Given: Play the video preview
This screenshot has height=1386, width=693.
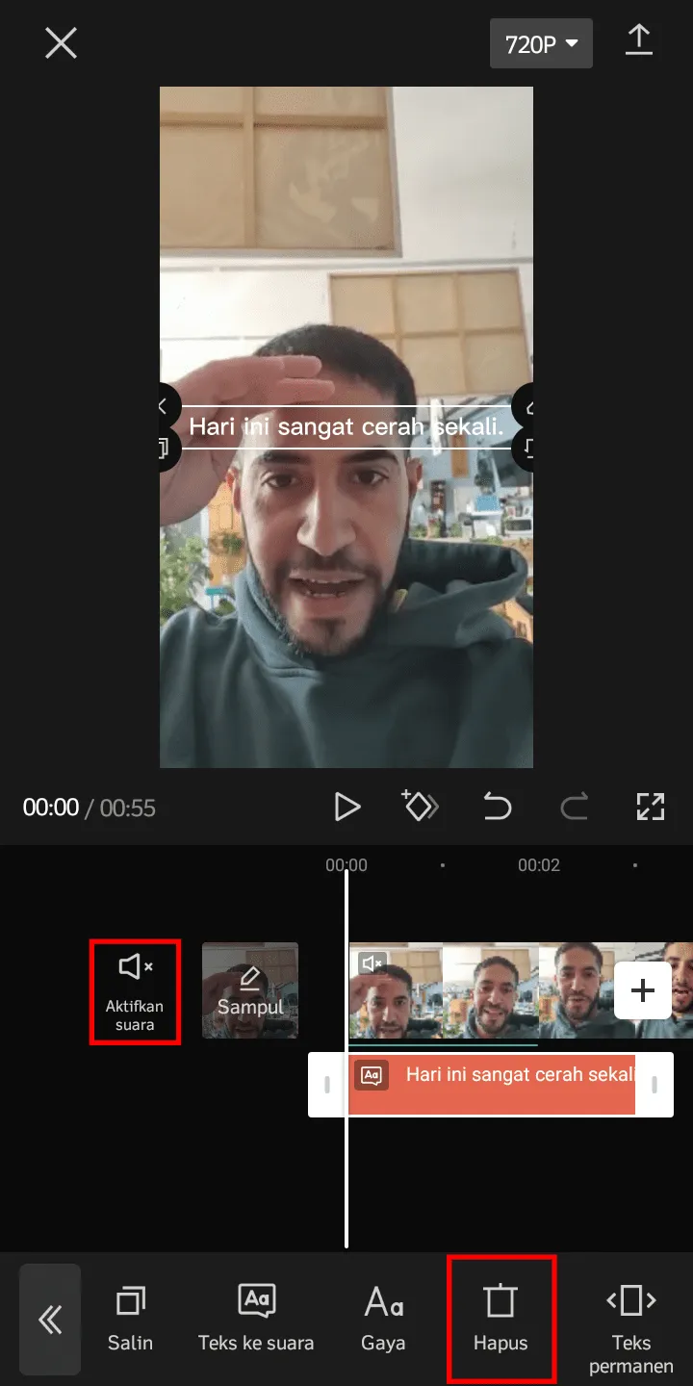Looking at the screenshot, I should click(x=346, y=807).
